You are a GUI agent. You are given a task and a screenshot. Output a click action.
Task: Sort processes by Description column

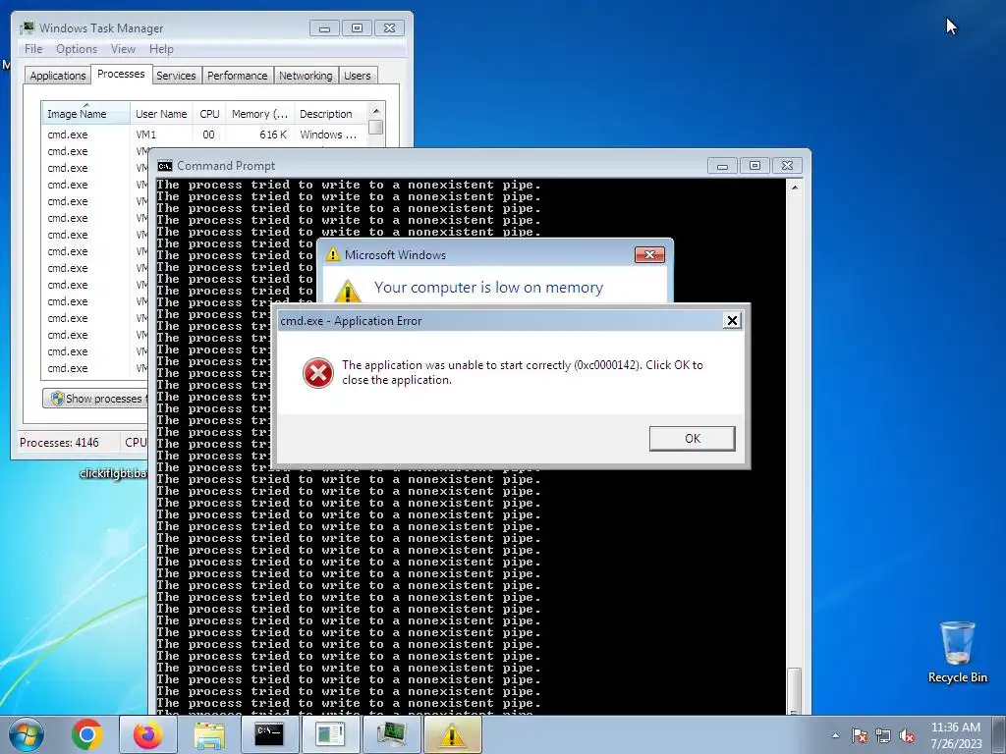330,114
